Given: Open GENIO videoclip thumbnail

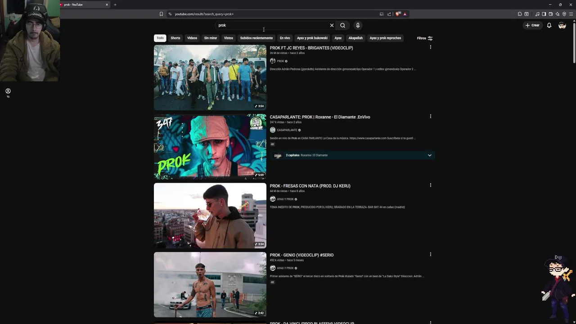Looking at the screenshot, I should click(210, 285).
